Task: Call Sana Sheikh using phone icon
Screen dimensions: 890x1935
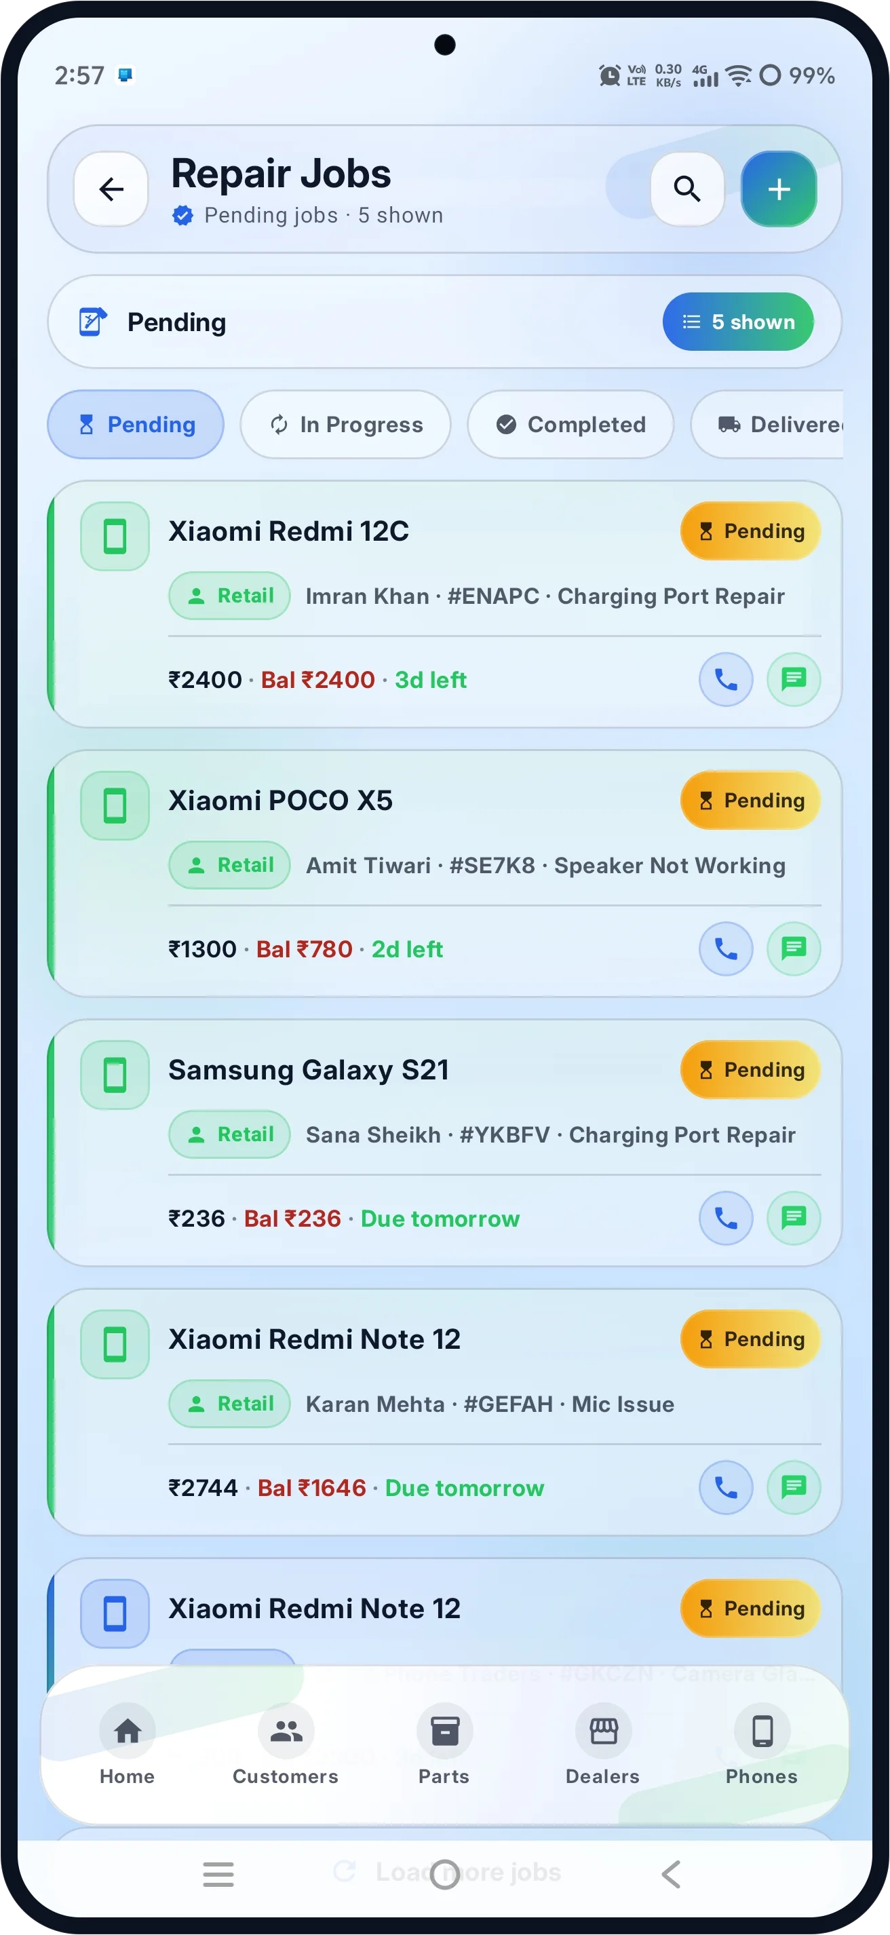Action: click(x=726, y=1218)
